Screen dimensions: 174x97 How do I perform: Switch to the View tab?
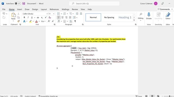[x=83, y=9]
